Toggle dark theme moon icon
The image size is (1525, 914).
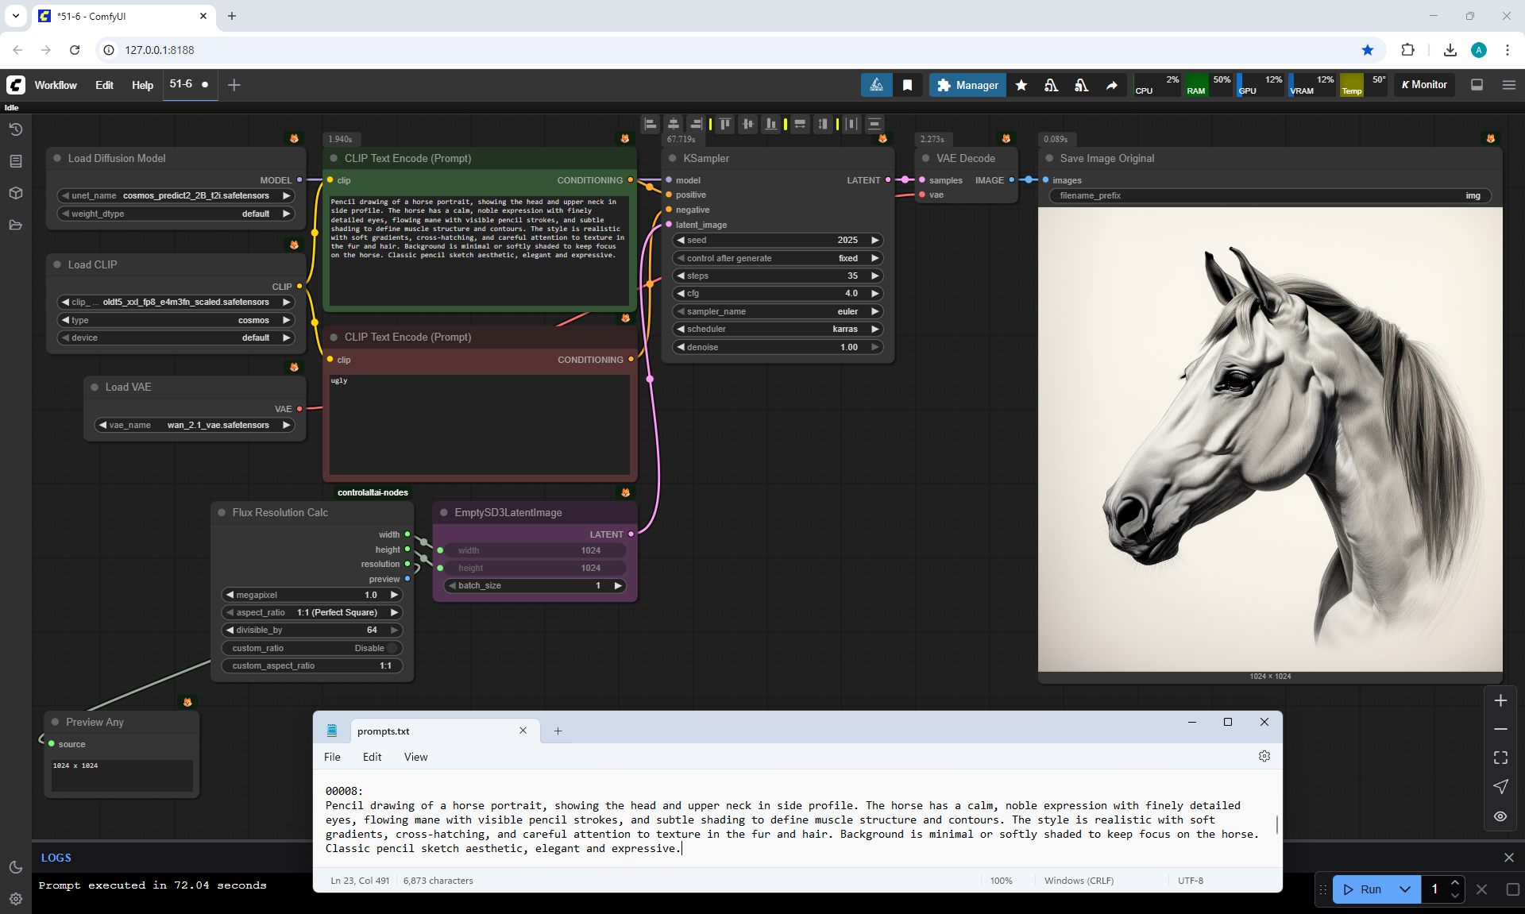pyautogui.click(x=15, y=867)
